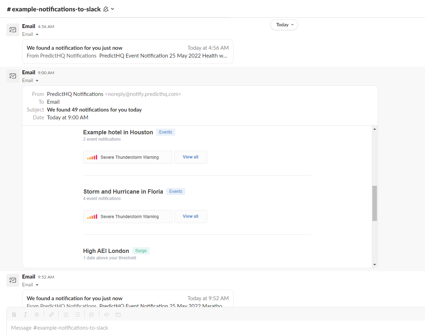Click the Surge tag beside High AEI London
The image size is (425, 335).
coord(141,251)
